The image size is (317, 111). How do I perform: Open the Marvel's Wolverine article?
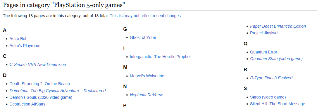coord(147,76)
